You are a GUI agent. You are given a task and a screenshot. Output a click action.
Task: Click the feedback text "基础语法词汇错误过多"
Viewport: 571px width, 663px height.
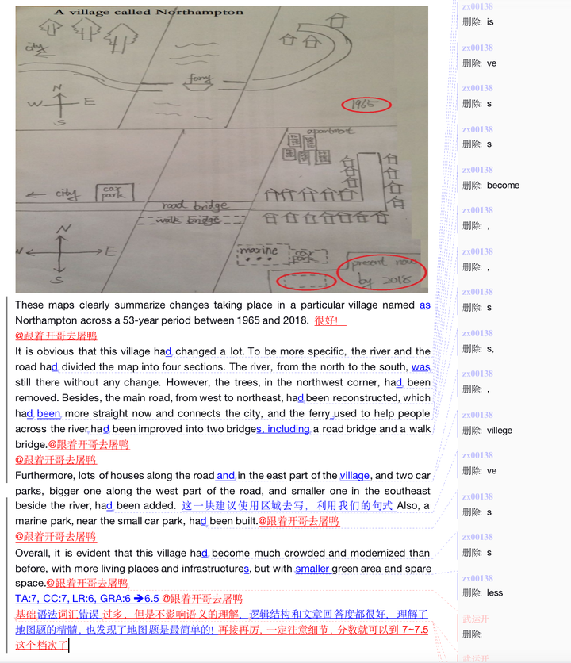pyautogui.click(x=69, y=615)
